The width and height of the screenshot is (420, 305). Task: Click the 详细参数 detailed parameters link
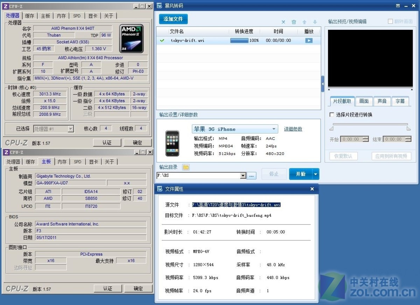tap(293, 129)
